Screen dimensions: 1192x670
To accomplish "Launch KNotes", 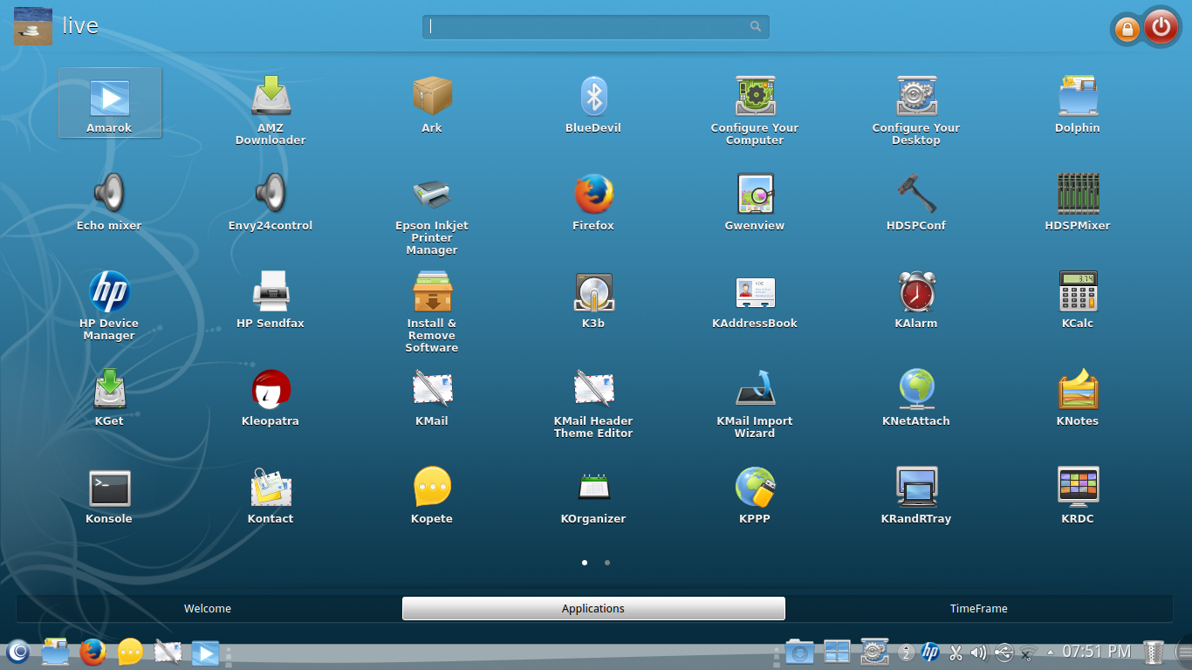I will 1078,396.
